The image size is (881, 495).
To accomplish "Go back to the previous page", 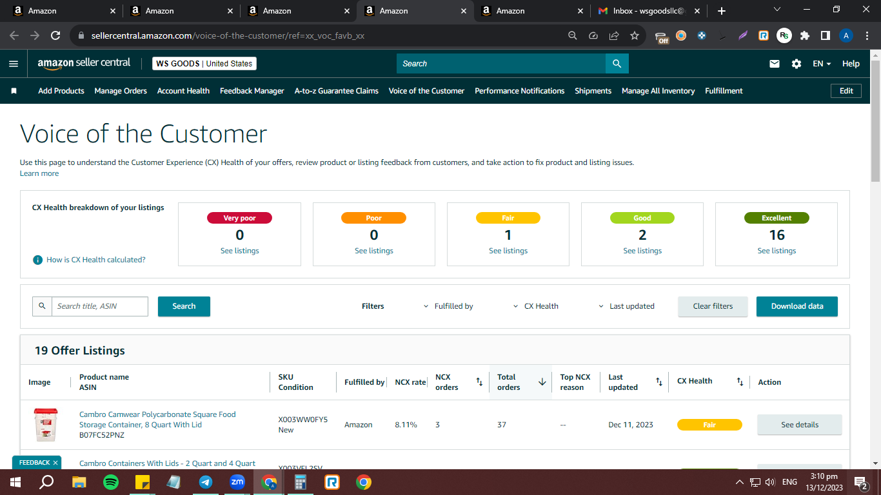I will (14, 36).
